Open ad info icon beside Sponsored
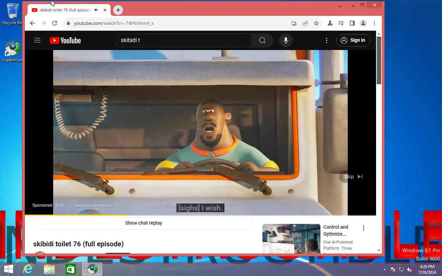 [68, 205]
